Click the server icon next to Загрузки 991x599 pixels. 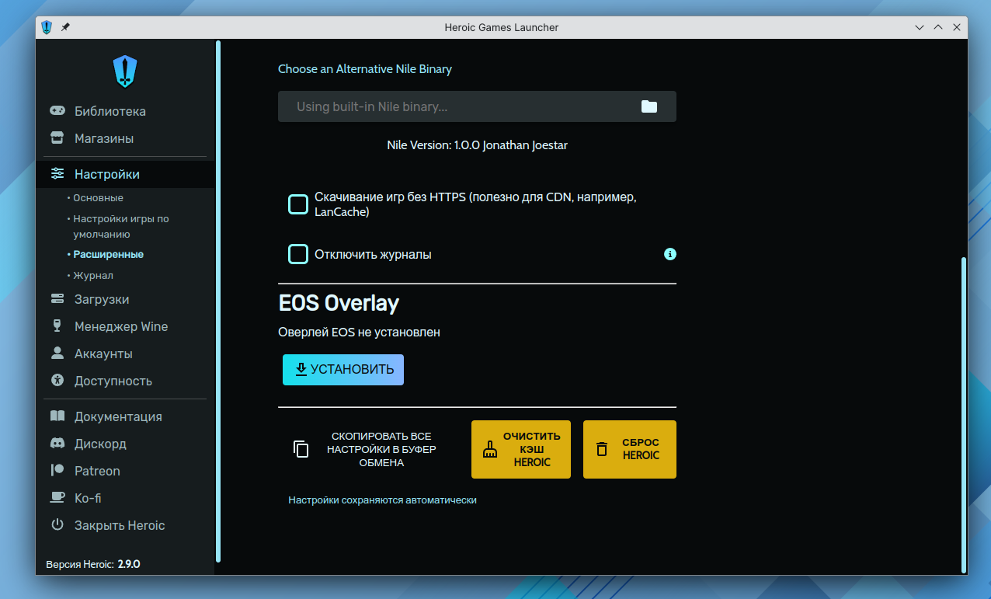click(57, 299)
